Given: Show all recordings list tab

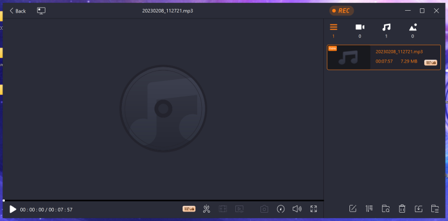Looking at the screenshot, I should pyautogui.click(x=333, y=30).
